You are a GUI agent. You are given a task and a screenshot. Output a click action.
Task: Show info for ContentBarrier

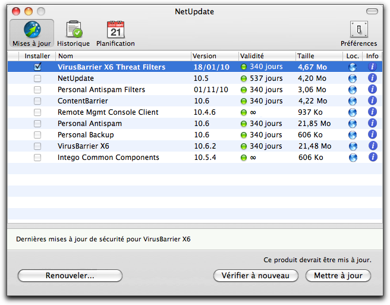(372, 100)
